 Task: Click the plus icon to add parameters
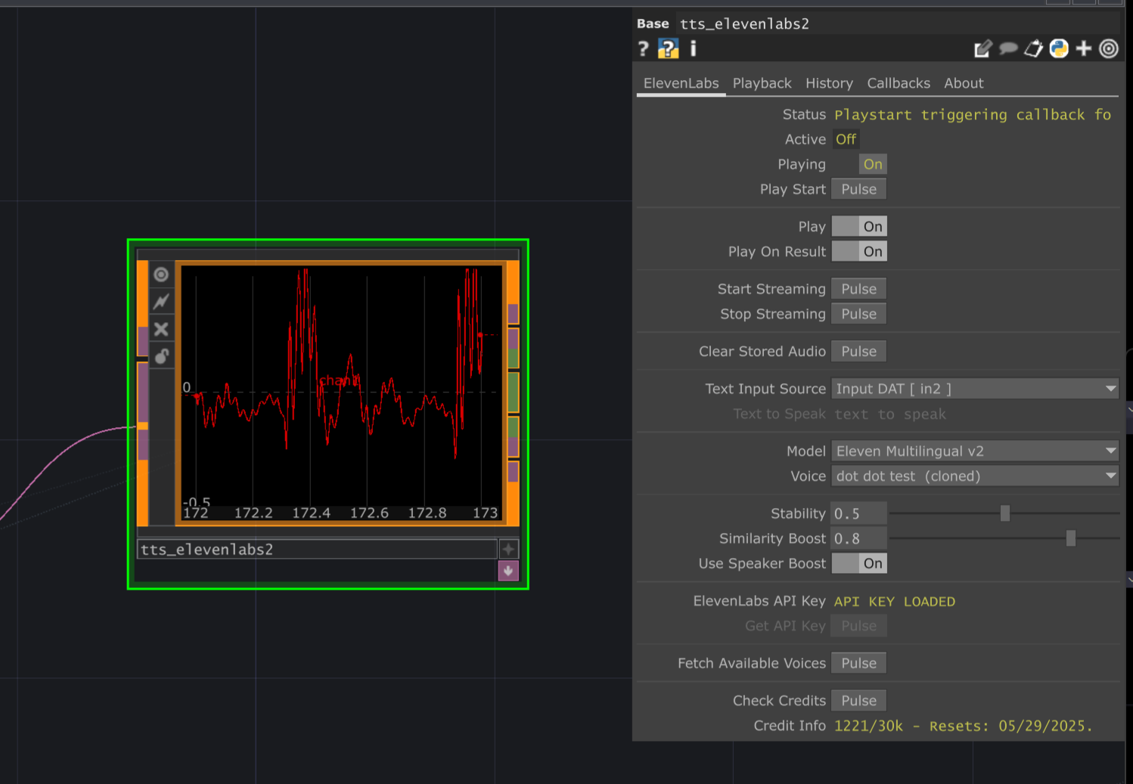pos(1083,48)
